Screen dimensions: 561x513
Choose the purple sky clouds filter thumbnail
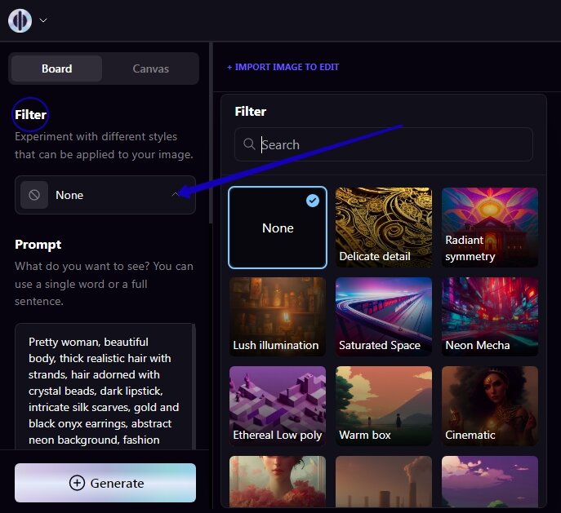(490, 481)
